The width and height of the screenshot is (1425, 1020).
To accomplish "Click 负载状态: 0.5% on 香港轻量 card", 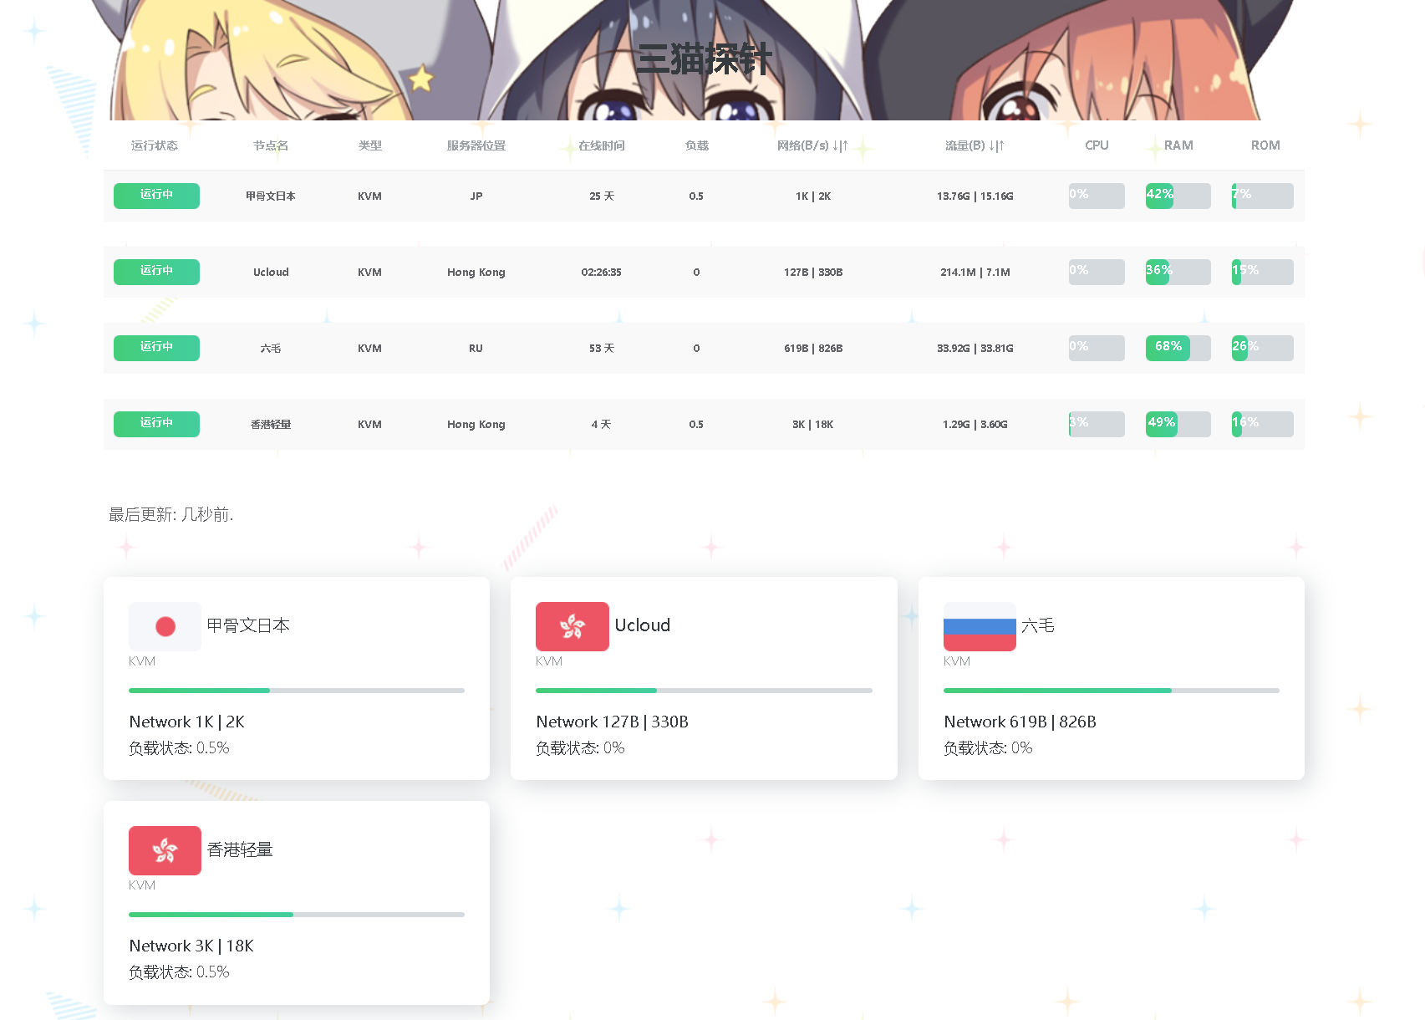I will click(179, 972).
